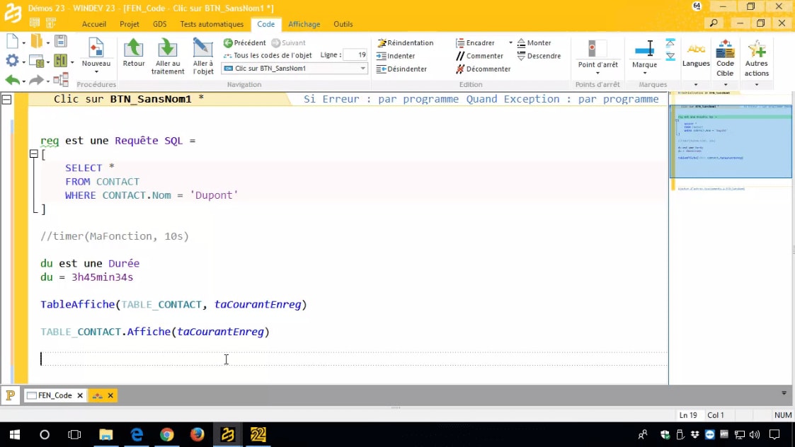The image size is (795, 447).
Task: Click the Code Cible icon
Action: 725,57
